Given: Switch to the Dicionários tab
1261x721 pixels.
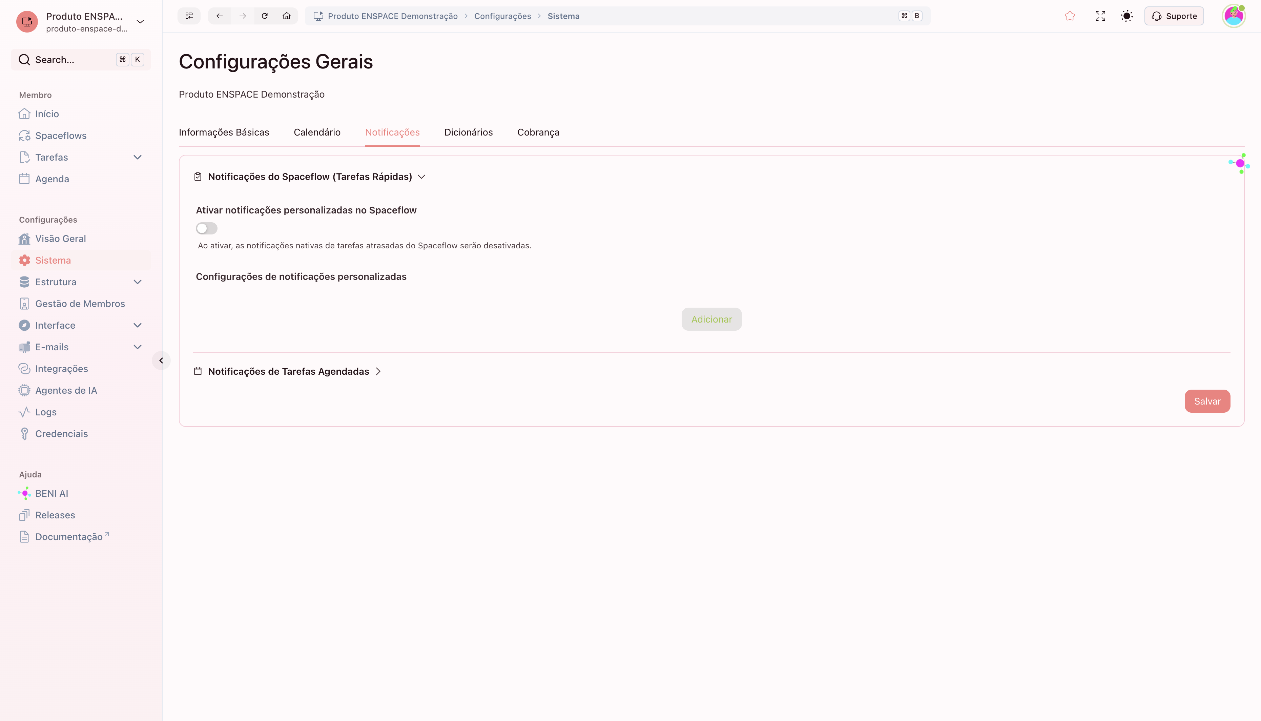Looking at the screenshot, I should (468, 132).
